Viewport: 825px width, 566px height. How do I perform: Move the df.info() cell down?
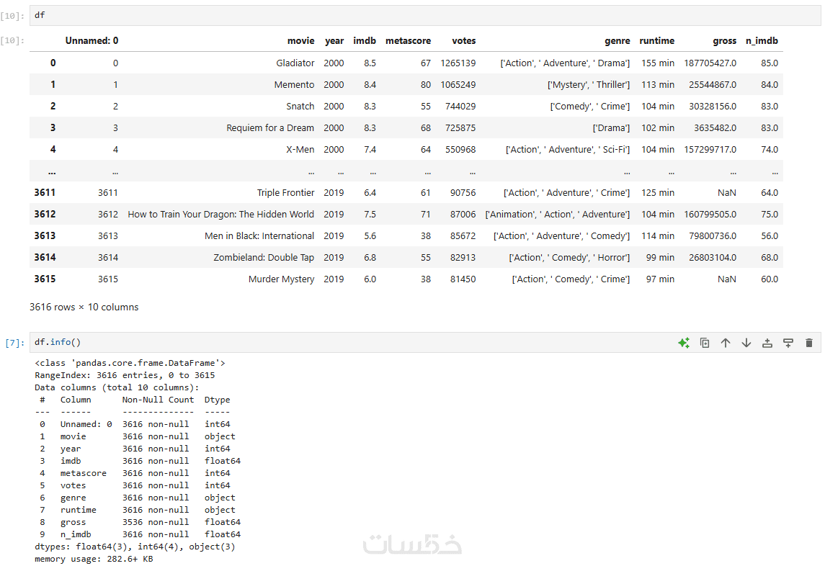[746, 343]
